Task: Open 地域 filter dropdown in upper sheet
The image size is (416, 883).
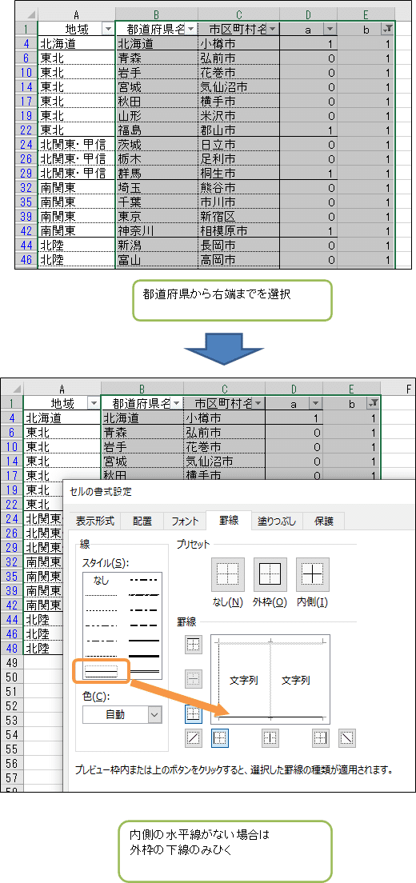Action: point(107,30)
